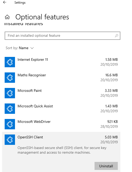132x172 pixels.
Task: Click the search magnifier icon
Action: [x=117, y=36]
